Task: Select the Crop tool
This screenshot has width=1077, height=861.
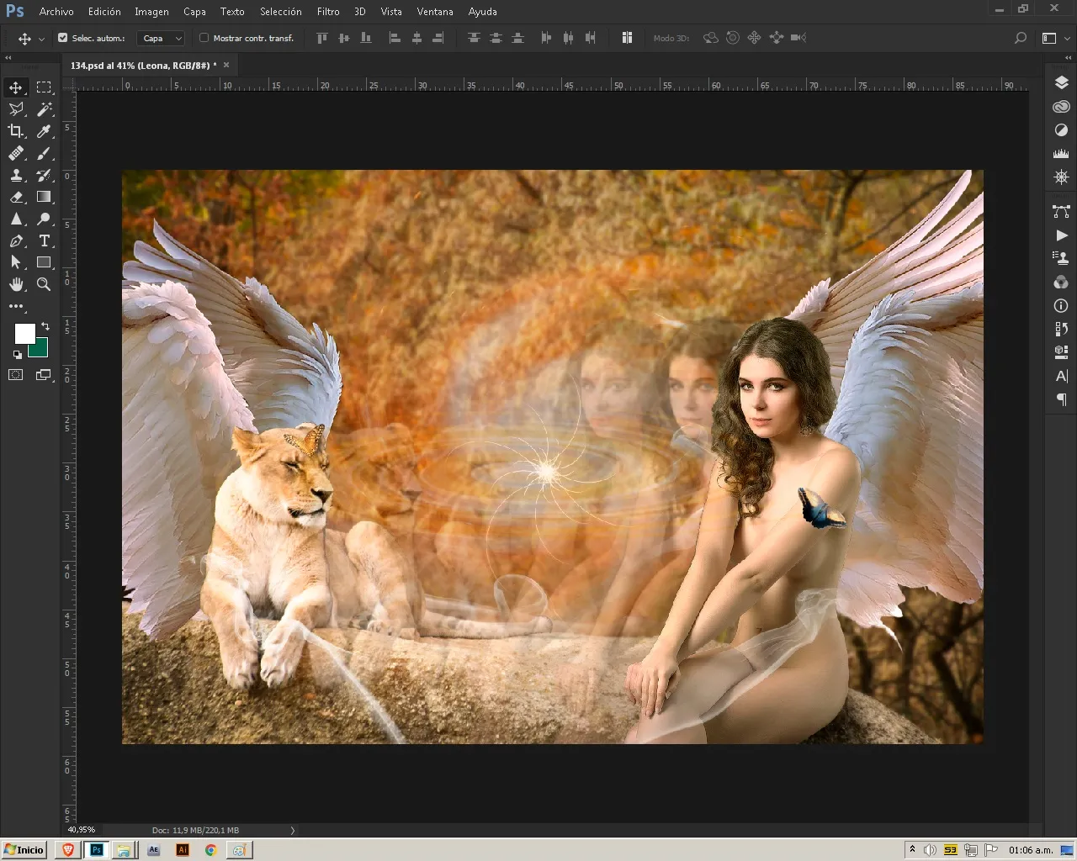Action: click(16, 131)
